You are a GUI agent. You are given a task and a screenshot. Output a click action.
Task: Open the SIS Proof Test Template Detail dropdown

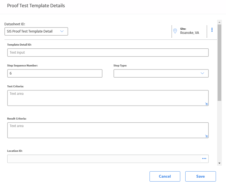point(36,31)
